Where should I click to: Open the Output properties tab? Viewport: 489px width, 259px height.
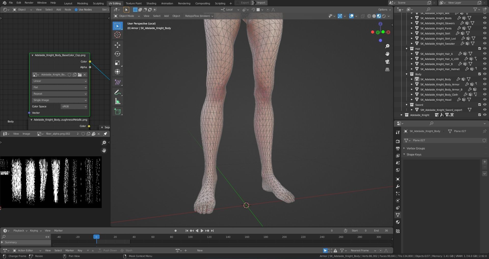(x=398, y=148)
